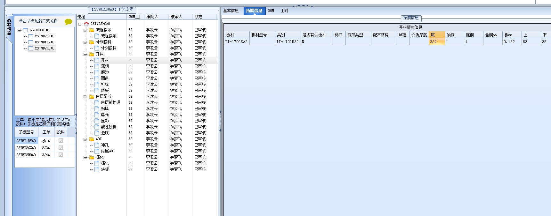Collapse the 流程指示 folder node

[85, 30]
